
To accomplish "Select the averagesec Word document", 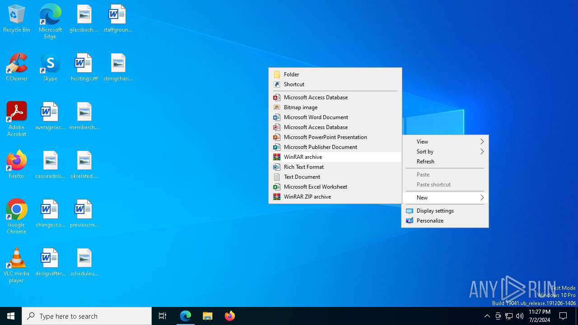I will point(50,116).
